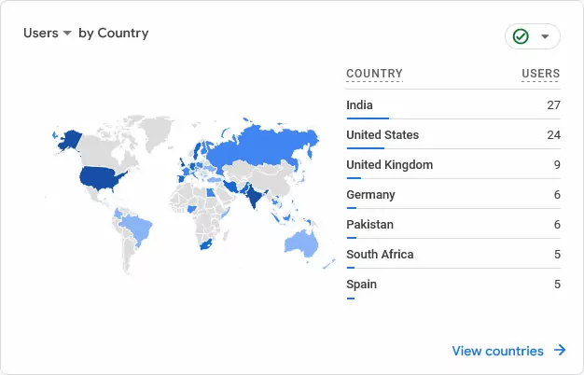Click the arrow icon beside View countries
Image resolution: width=584 pixels, height=375 pixels.
pos(560,351)
